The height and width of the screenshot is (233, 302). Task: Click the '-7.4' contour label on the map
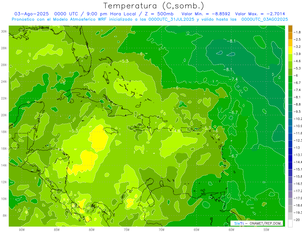pyautogui.click(x=233, y=79)
